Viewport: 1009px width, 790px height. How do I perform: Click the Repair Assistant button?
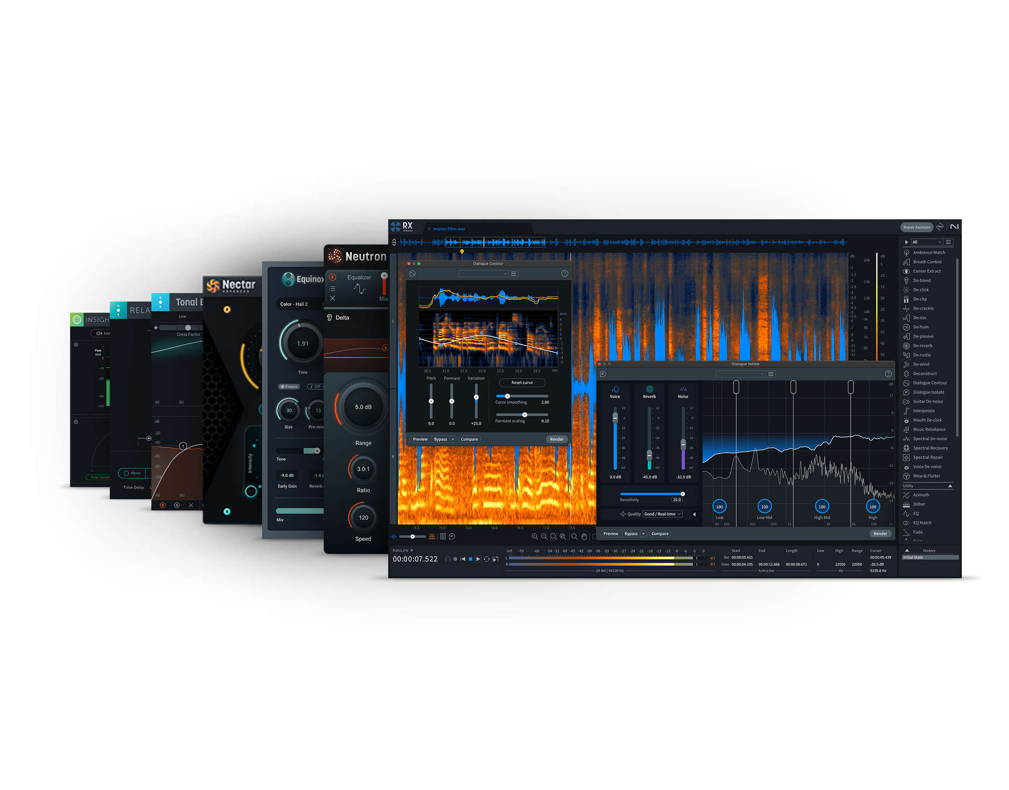pyautogui.click(x=917, y=227)
